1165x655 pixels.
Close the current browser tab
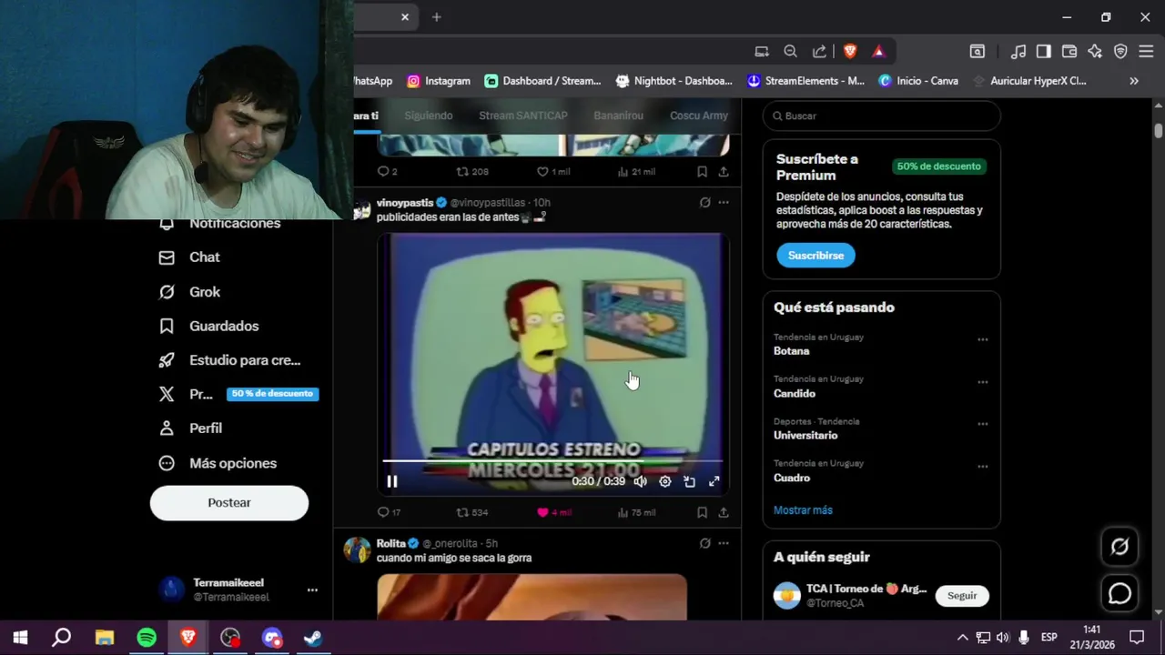tap(405, 17)
